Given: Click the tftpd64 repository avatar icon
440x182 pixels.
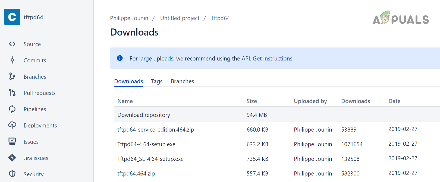Looking at the screenshot, I should [12, 17].
